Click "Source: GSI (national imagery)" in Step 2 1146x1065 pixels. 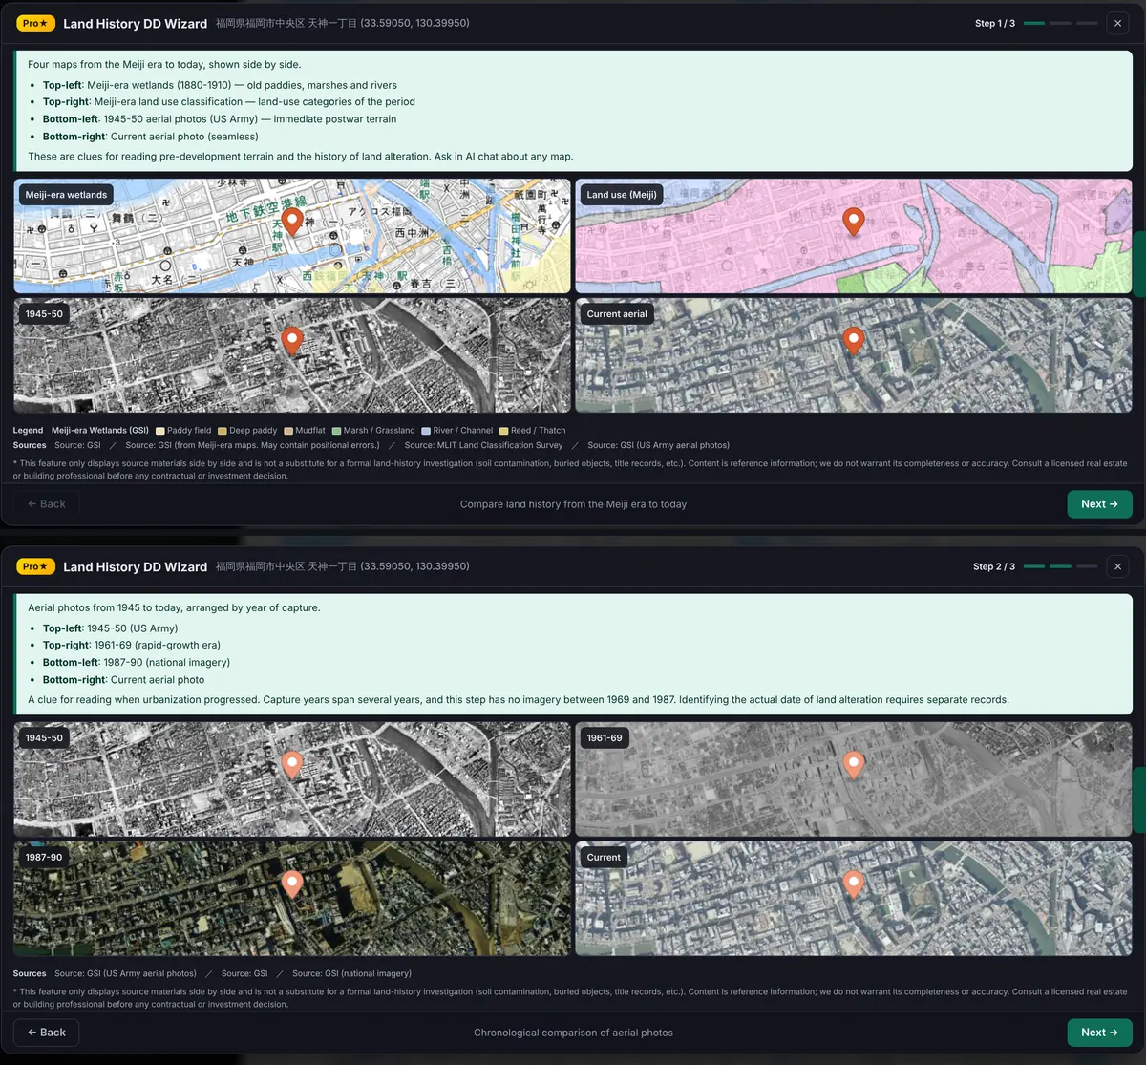coord(351,973)
